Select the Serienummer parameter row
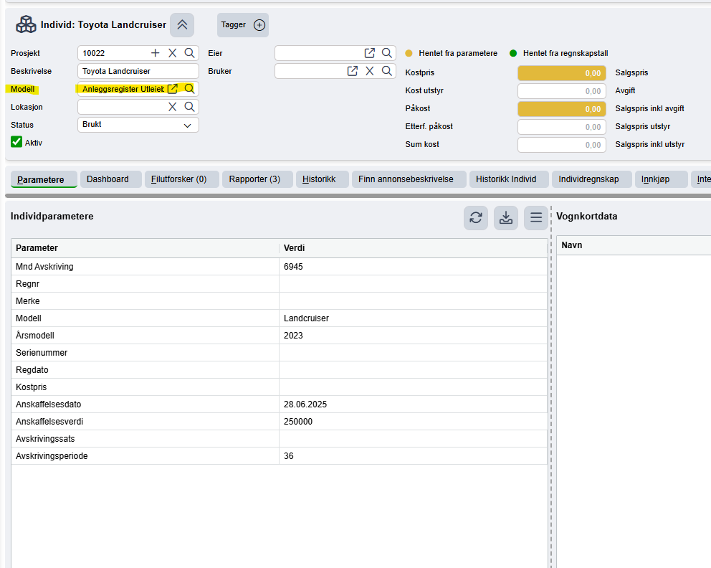Image resolution: width=711 pixels, height=568 pixels. tap(280, 353)
